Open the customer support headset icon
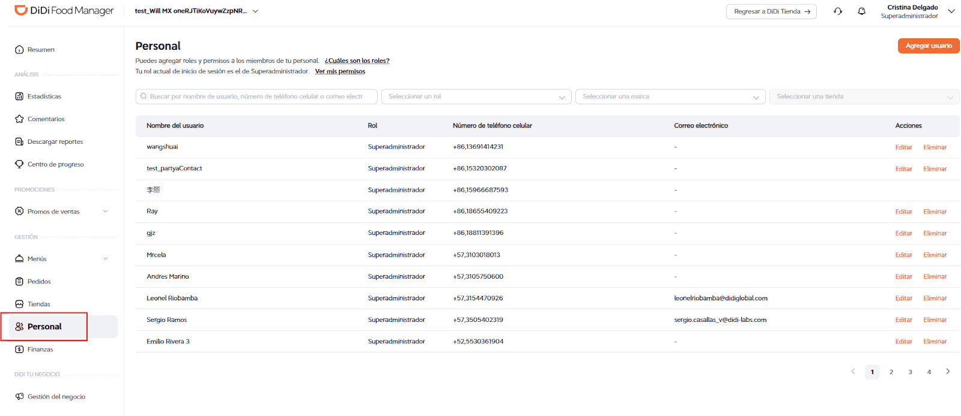Screen dimensions: 961x416 (x=838, y=11)
